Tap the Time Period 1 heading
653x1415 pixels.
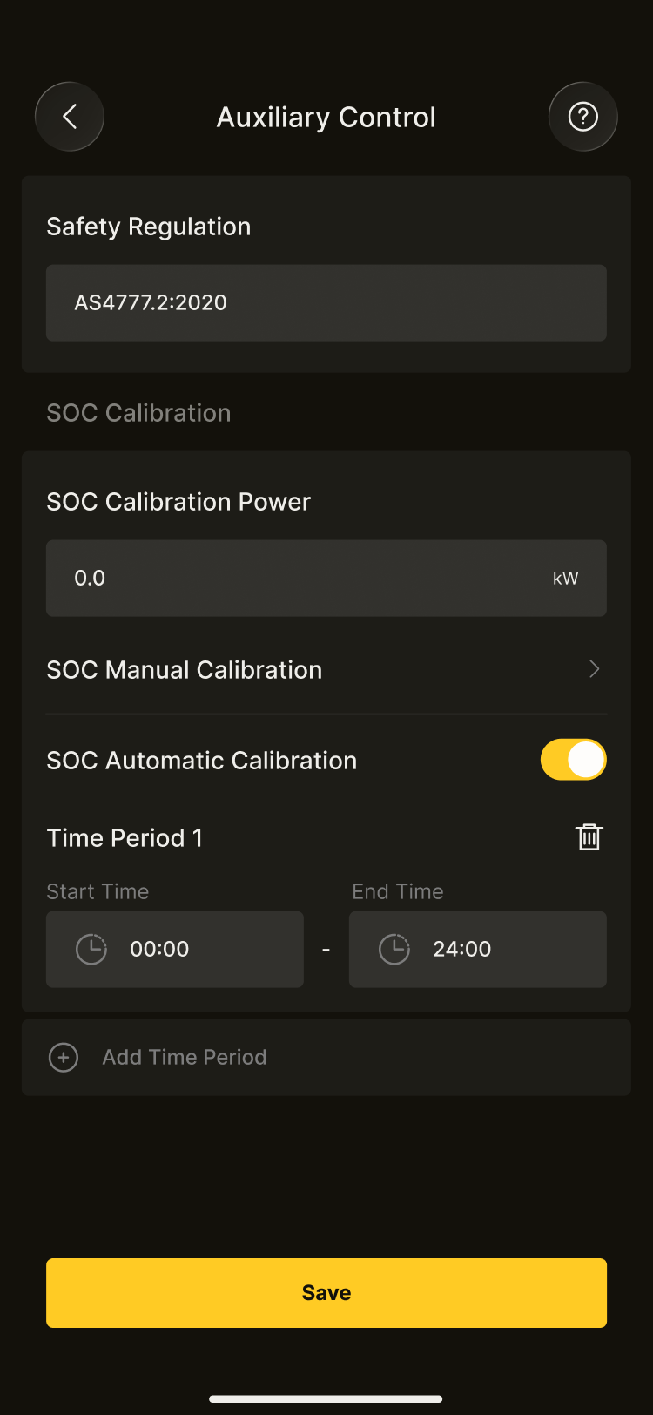tap(125, 838)
